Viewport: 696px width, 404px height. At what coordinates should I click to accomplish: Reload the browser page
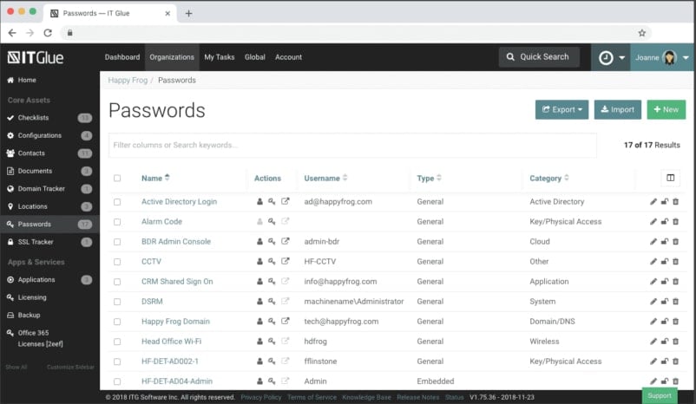[x=48, y=33]
